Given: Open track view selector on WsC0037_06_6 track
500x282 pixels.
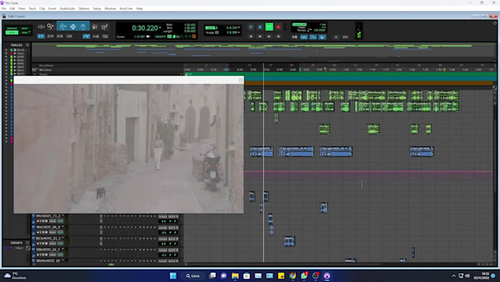Looking at the screenshot, I should pos(53,232).
